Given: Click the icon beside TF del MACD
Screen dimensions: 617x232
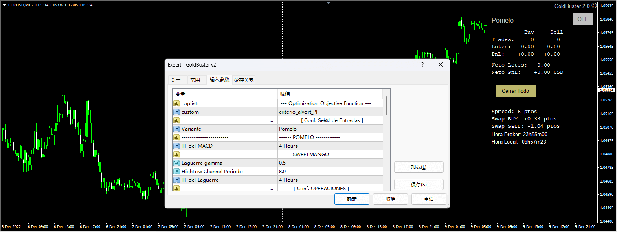Looking at the screenshot, I should point(177,146).
